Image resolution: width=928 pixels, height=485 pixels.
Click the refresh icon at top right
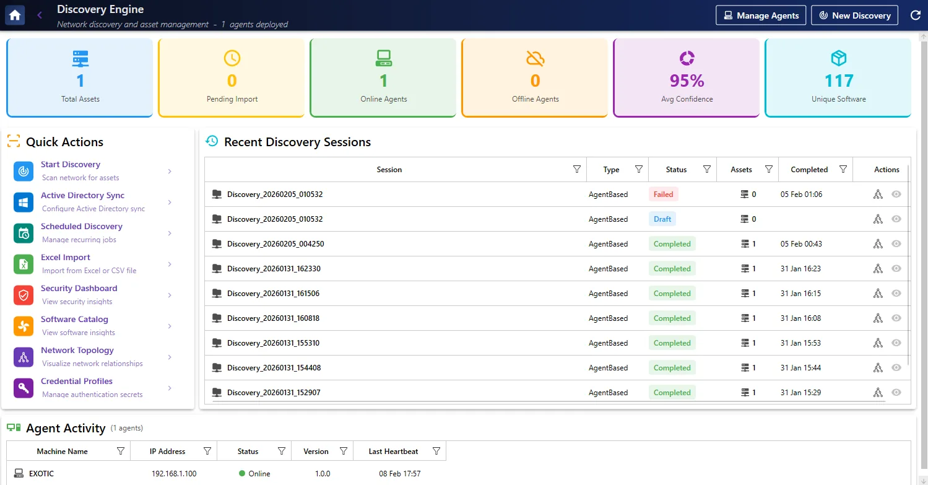coord(915,15)
